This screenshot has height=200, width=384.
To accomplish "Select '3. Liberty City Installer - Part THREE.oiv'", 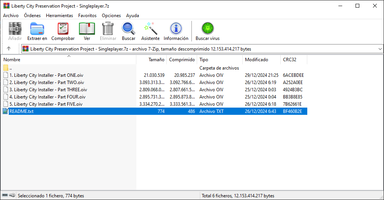I will pyautogui.click(x=48, y=90).
